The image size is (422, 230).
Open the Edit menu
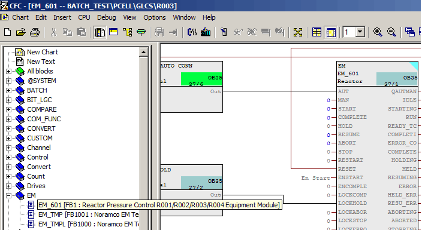41,17
